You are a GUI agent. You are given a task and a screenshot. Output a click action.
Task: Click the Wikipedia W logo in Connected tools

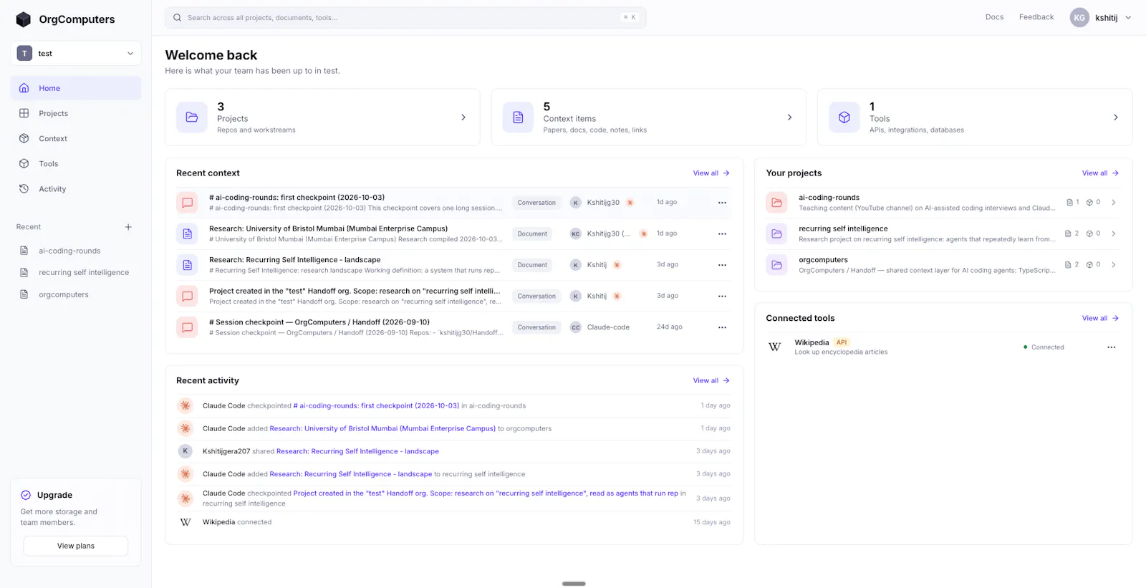pos(774,347)
